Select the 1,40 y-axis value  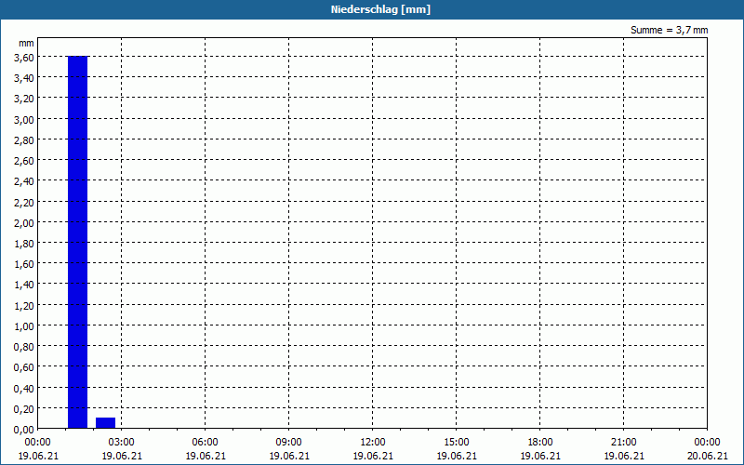pos(24,285)
